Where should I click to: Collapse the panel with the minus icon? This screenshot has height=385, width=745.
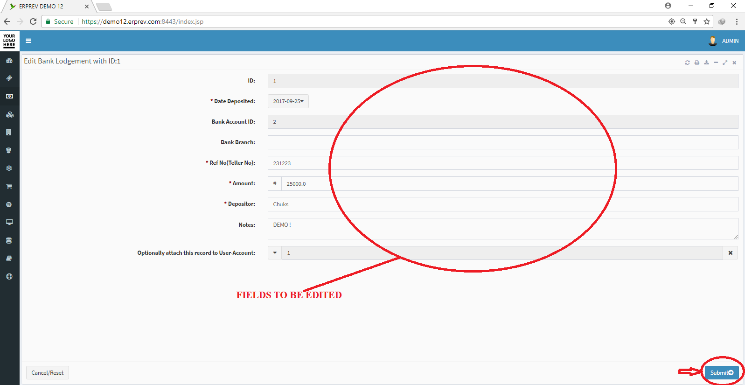(716, 63)
